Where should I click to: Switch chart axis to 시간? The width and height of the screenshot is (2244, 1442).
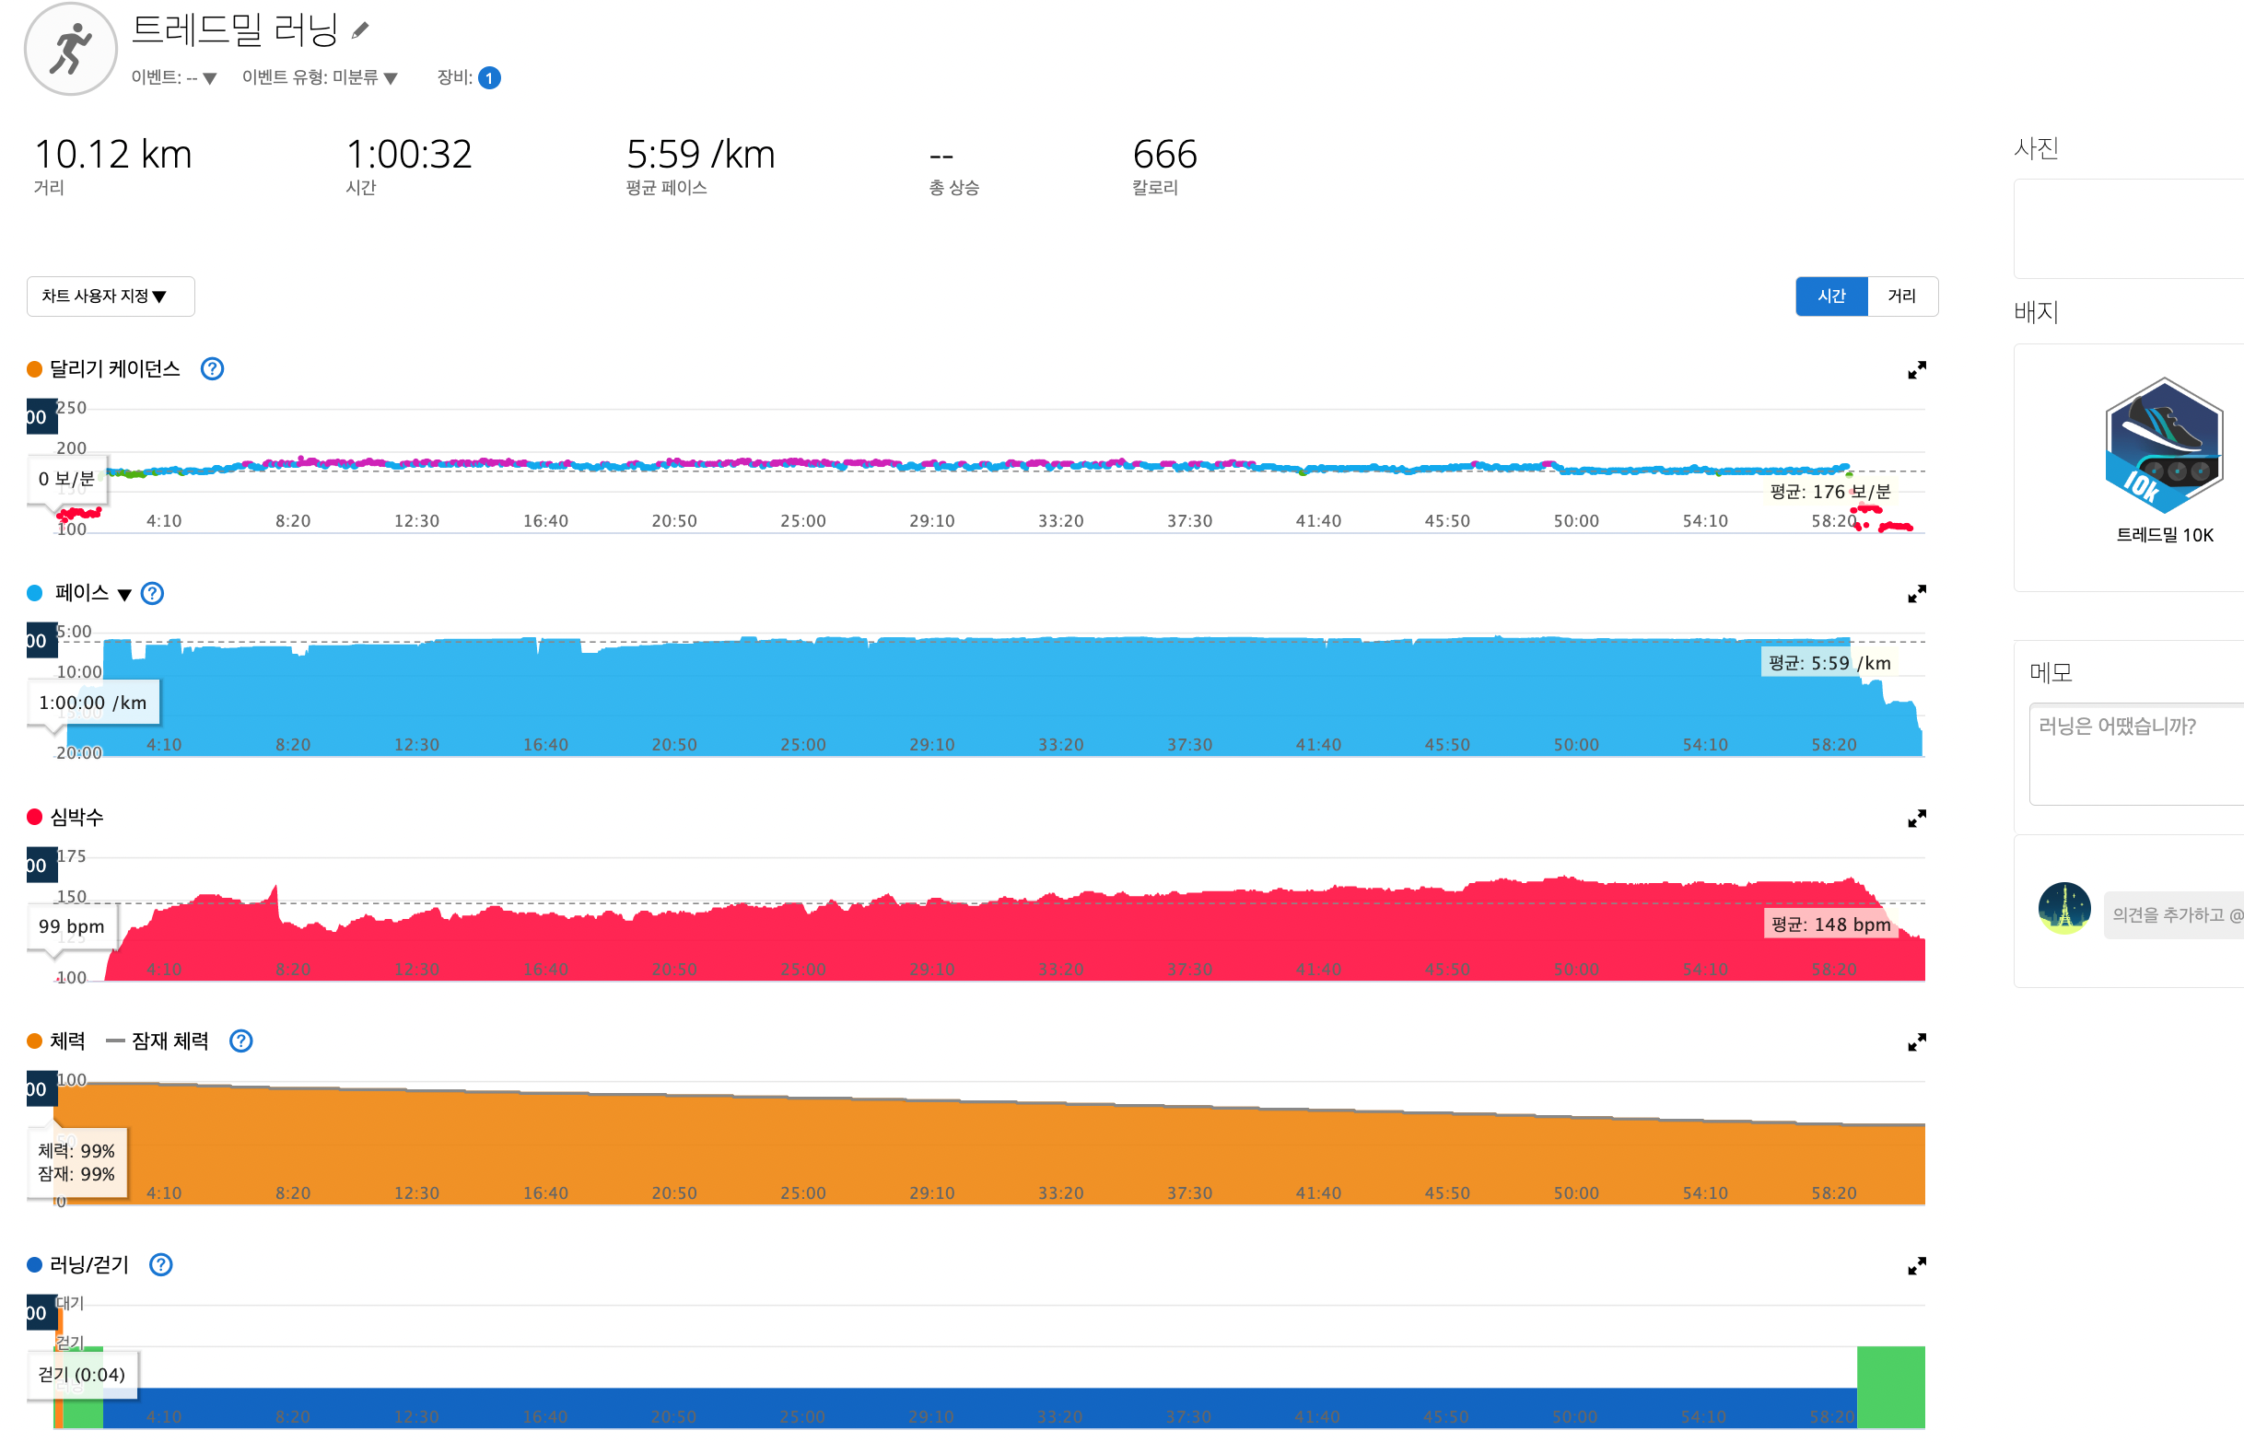(1831, 297)
